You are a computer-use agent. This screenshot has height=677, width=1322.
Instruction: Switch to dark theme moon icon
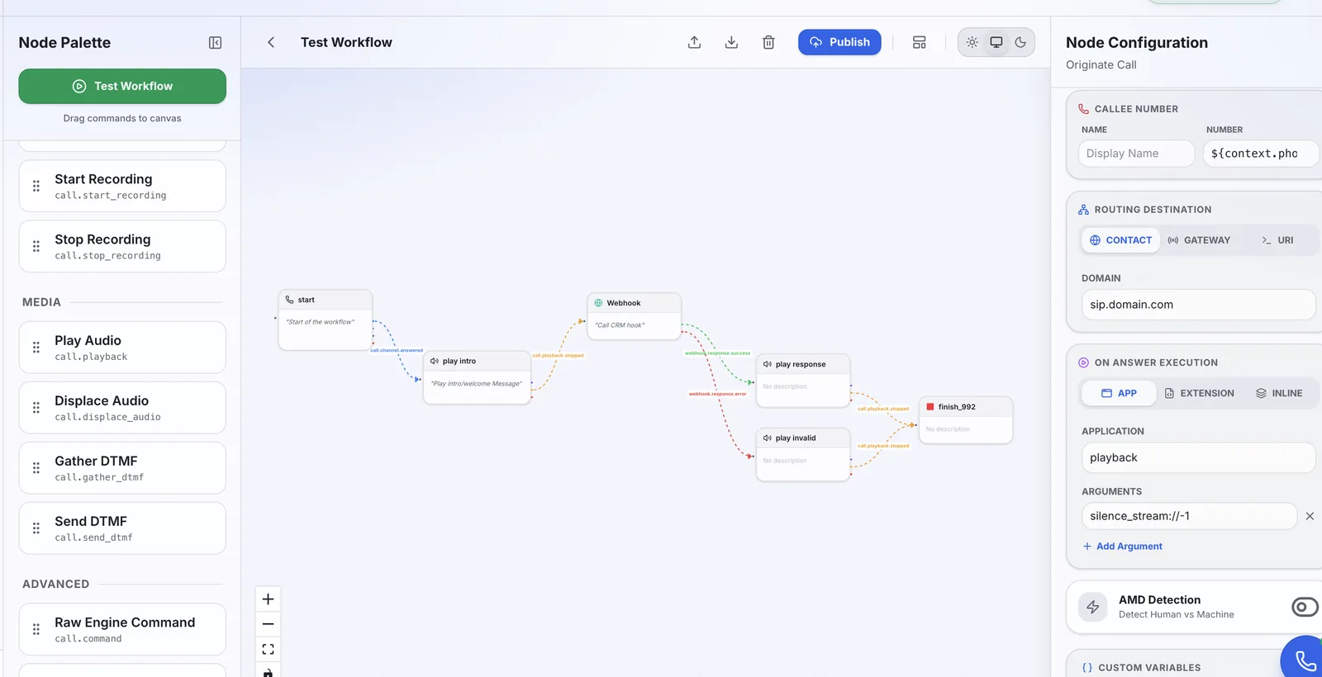pos(1020,42)
